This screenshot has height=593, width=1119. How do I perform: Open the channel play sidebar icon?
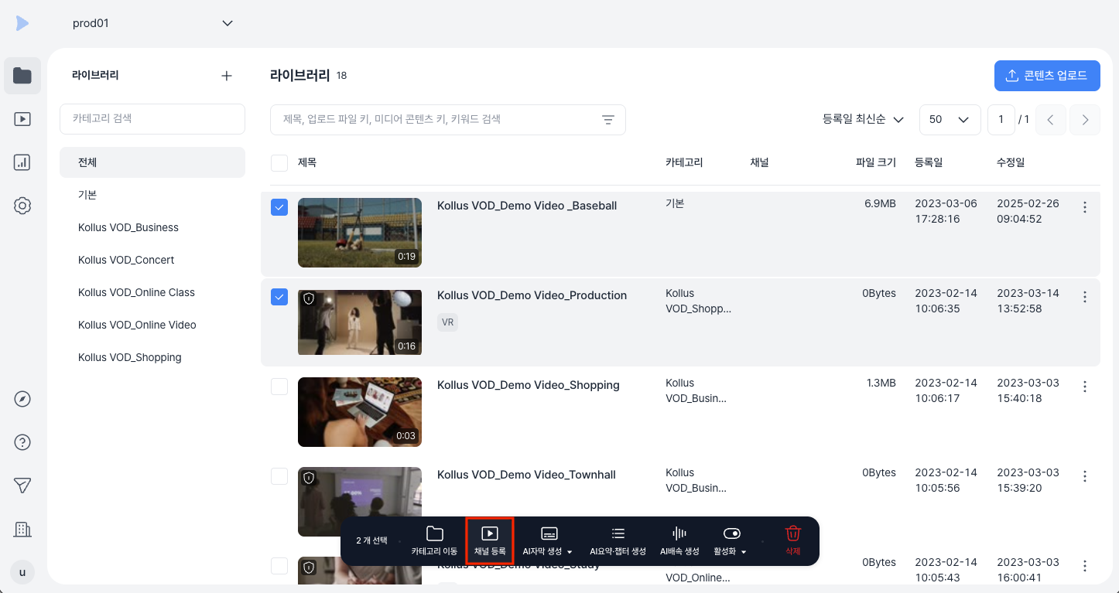[22, 119]
